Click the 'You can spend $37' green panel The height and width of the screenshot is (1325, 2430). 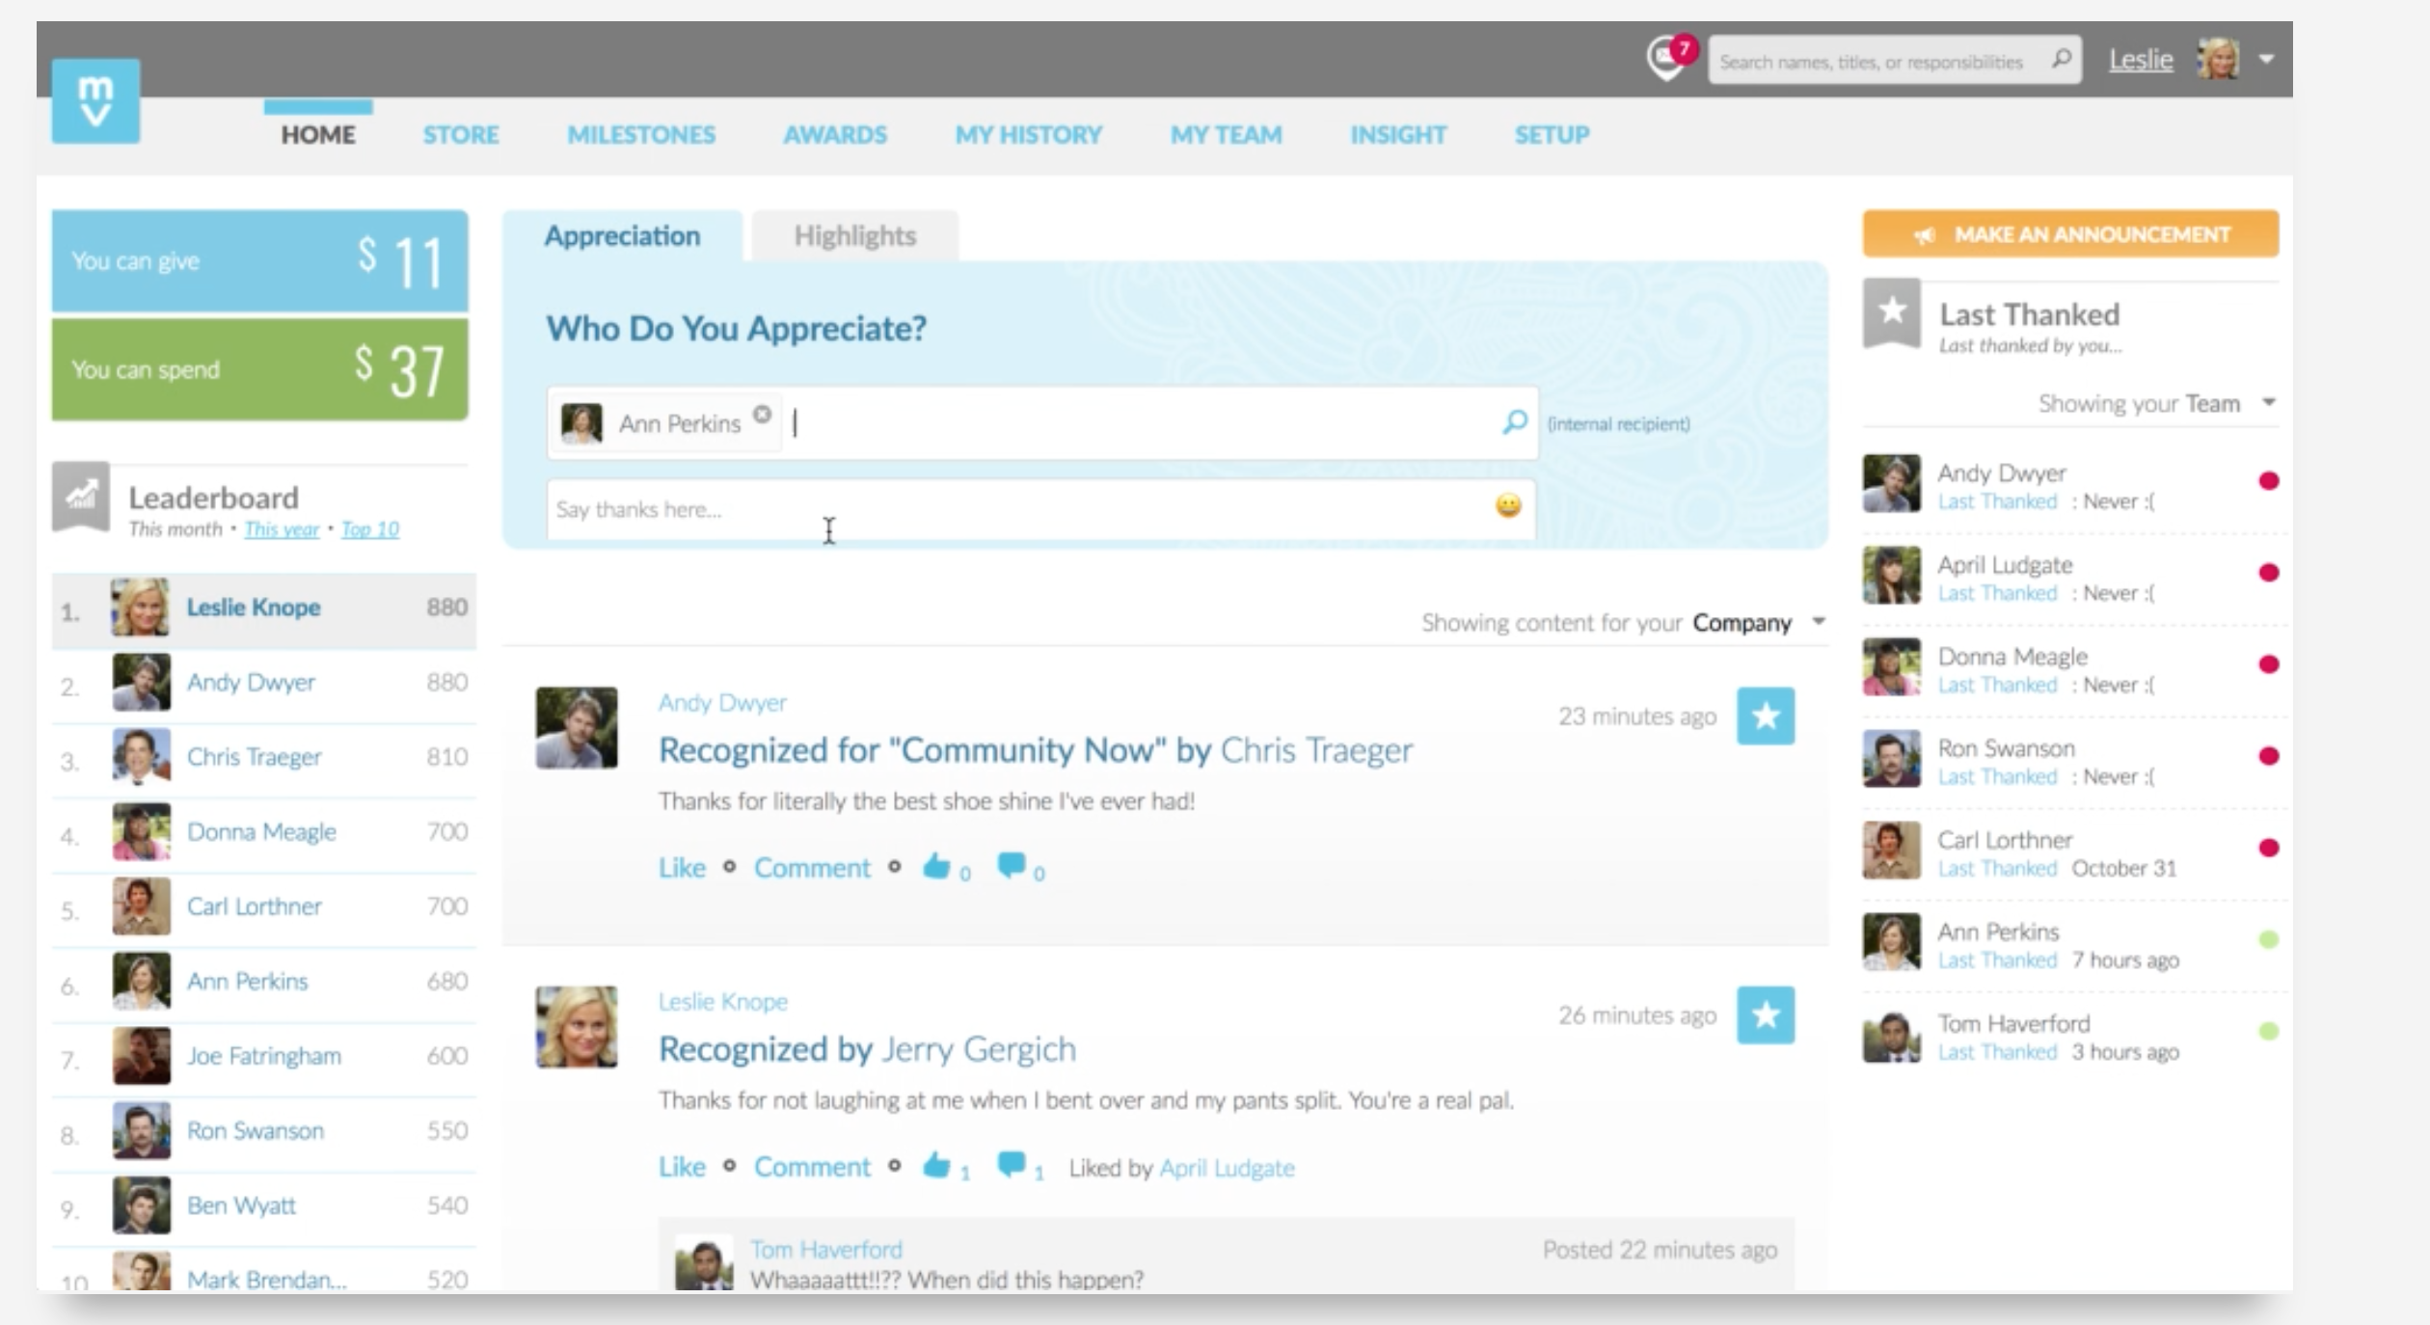tap(259, 370)
